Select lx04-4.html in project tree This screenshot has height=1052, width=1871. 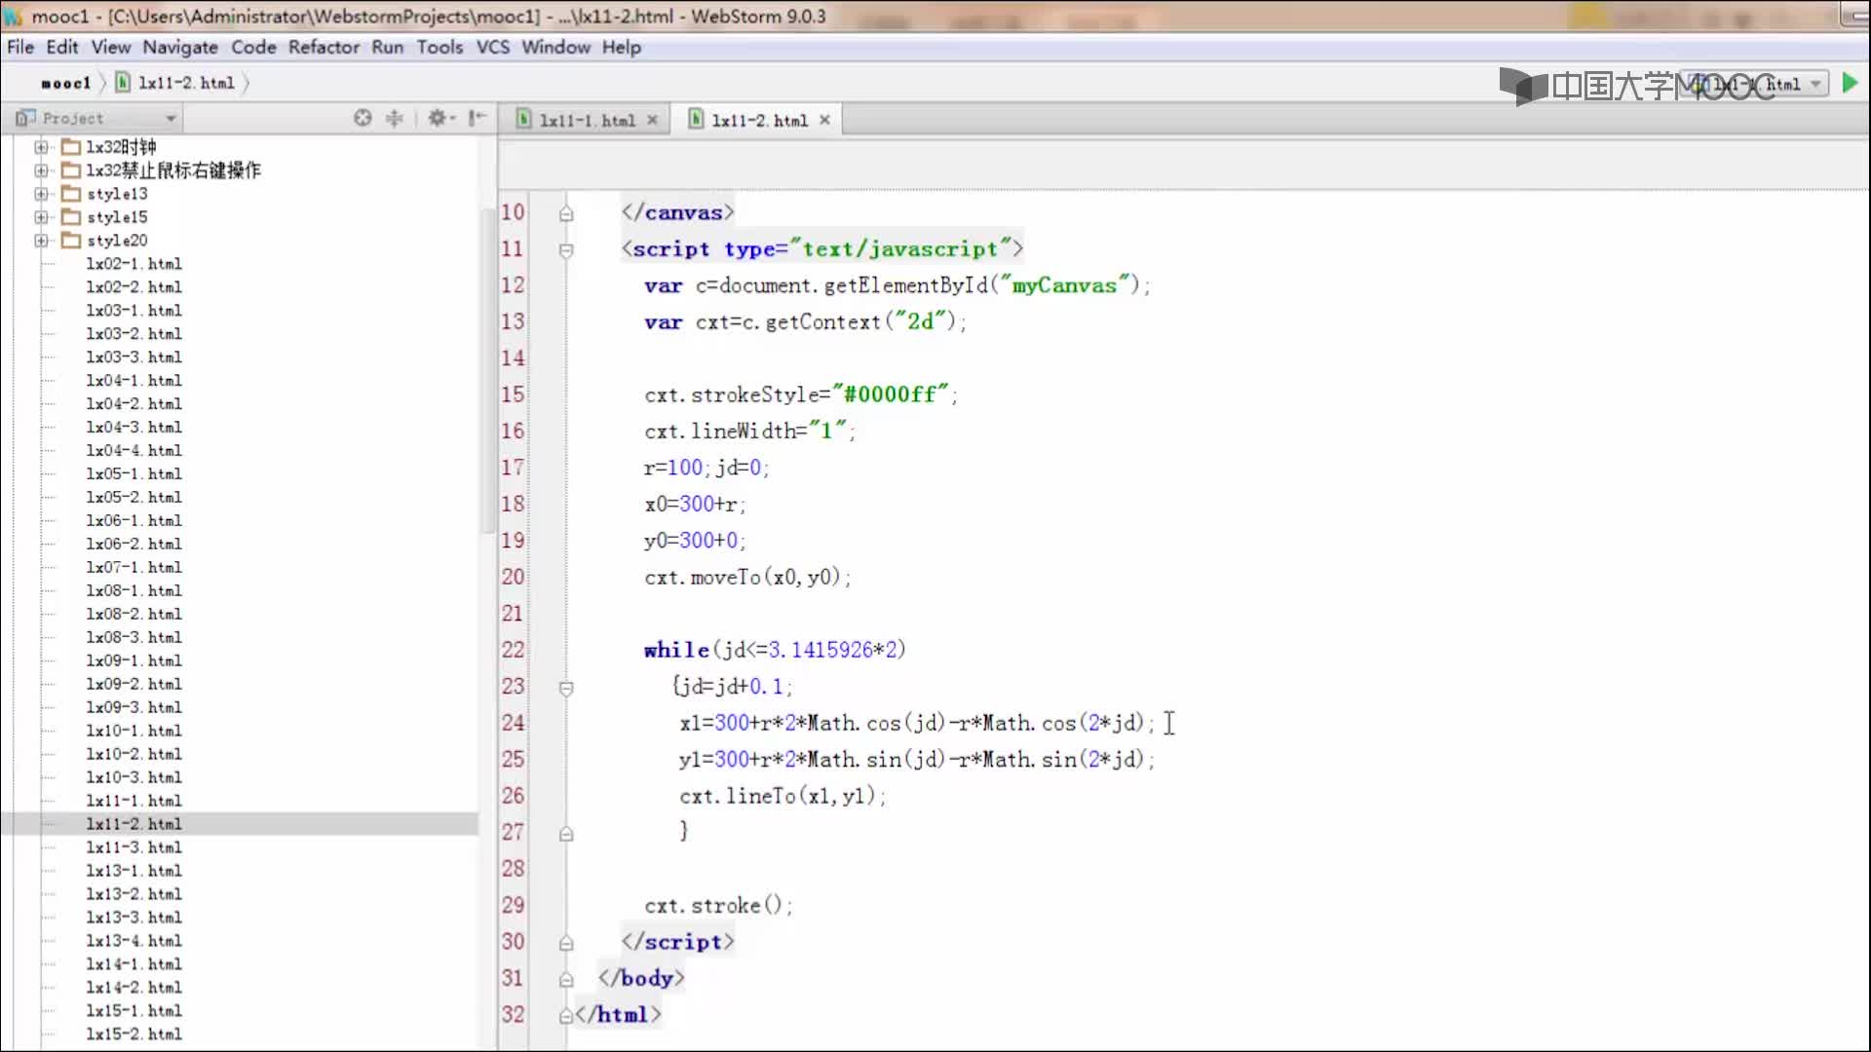point(134,451)
